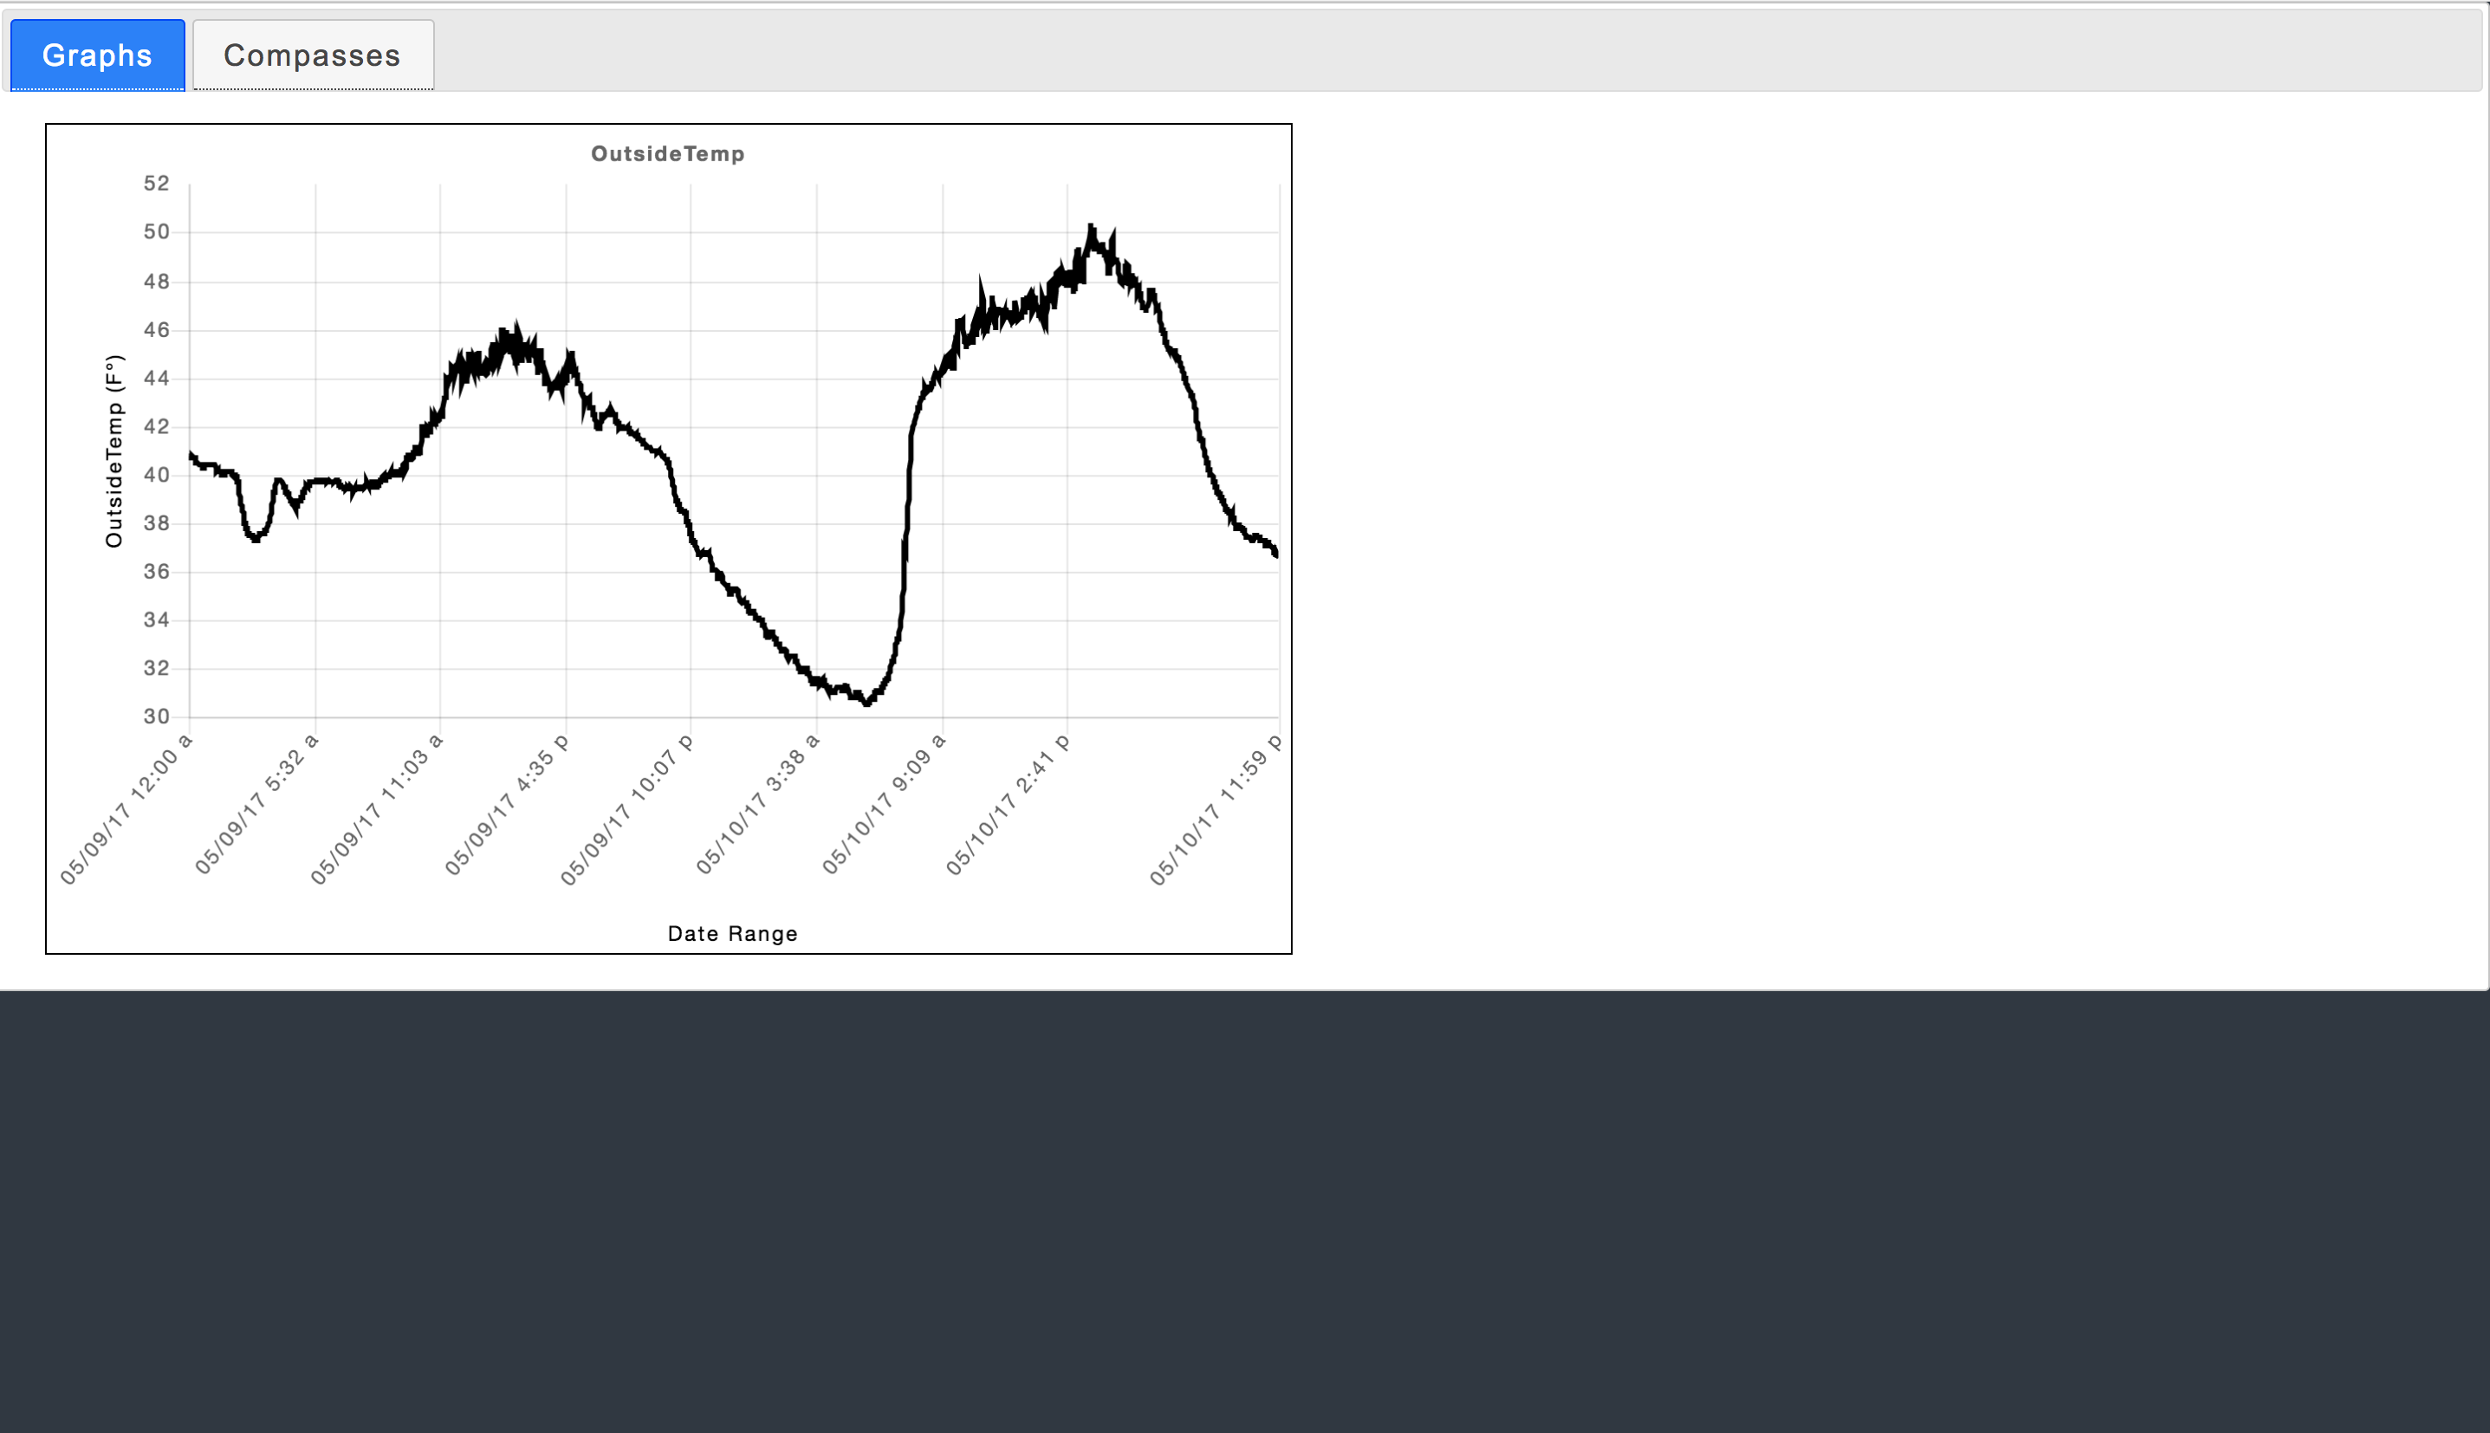This screenshot has height=1433, width=2490.
Task: Click the Date Range axis label
Action: 732,933
